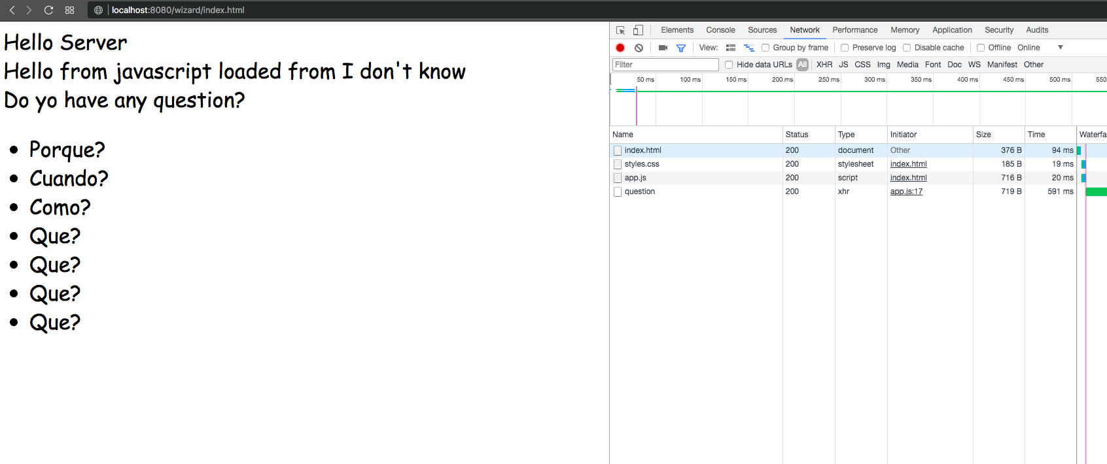Screen dimensions: 1107x464
Task: Follow the app.js:17 initiator link
Action: [906, 191]
